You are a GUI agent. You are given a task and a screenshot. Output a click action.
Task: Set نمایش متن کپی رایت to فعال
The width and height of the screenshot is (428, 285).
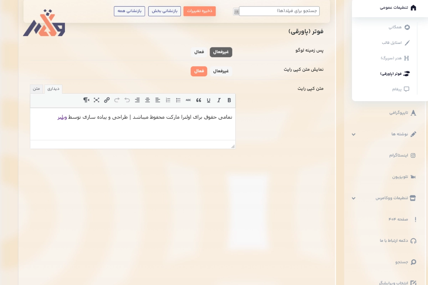tap(199, 71)
